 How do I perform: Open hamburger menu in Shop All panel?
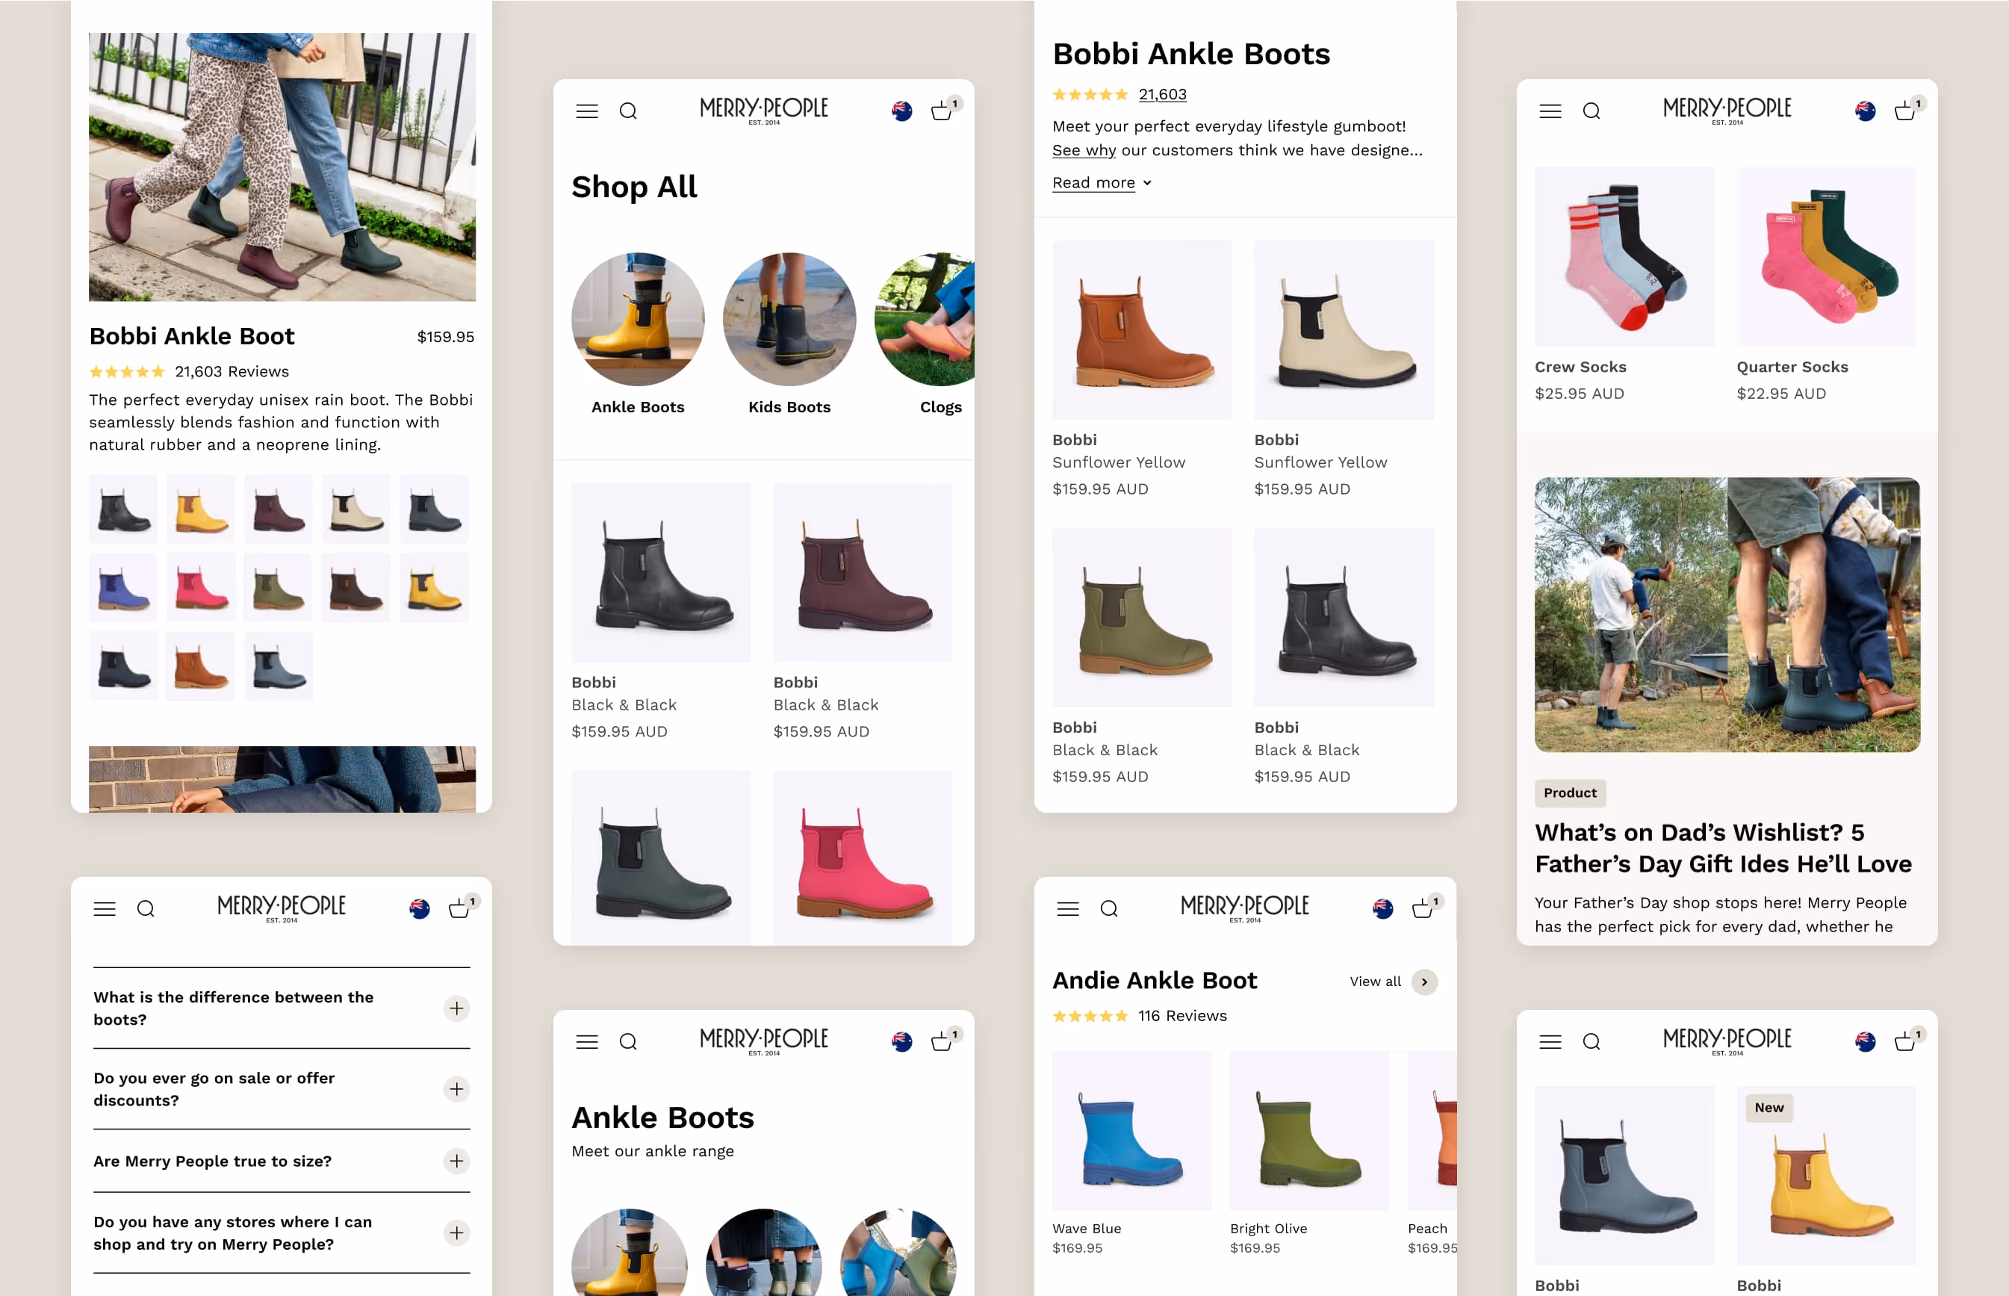pos(586,111)
